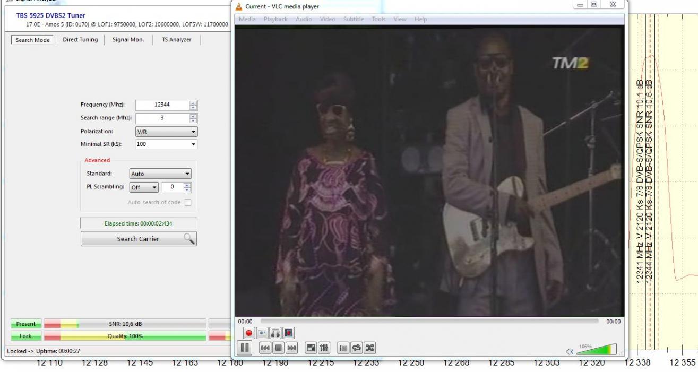Open the VLC Audio menu
Screen dimensions: 698x372
click(304, 19)
